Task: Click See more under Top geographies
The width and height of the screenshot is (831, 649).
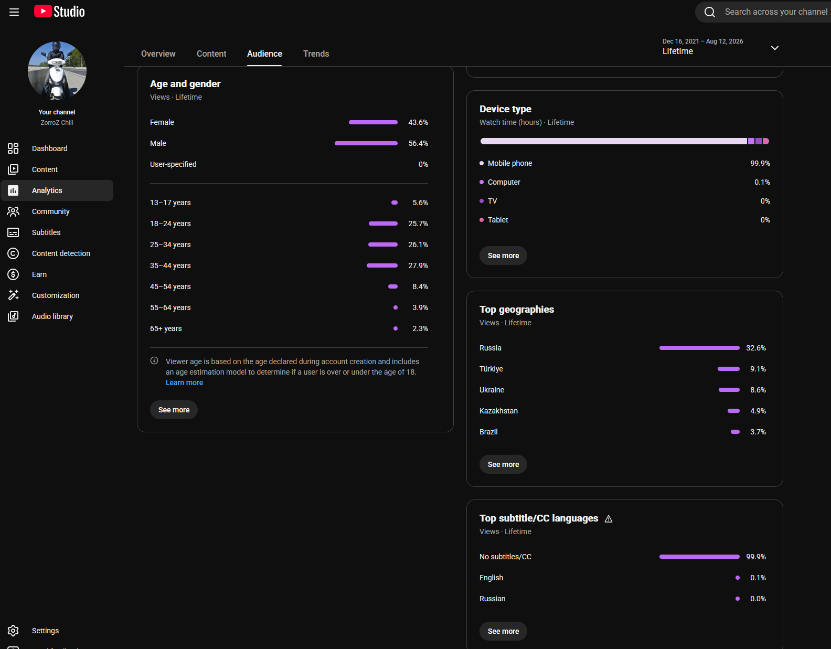Action: tap(503, 464)
